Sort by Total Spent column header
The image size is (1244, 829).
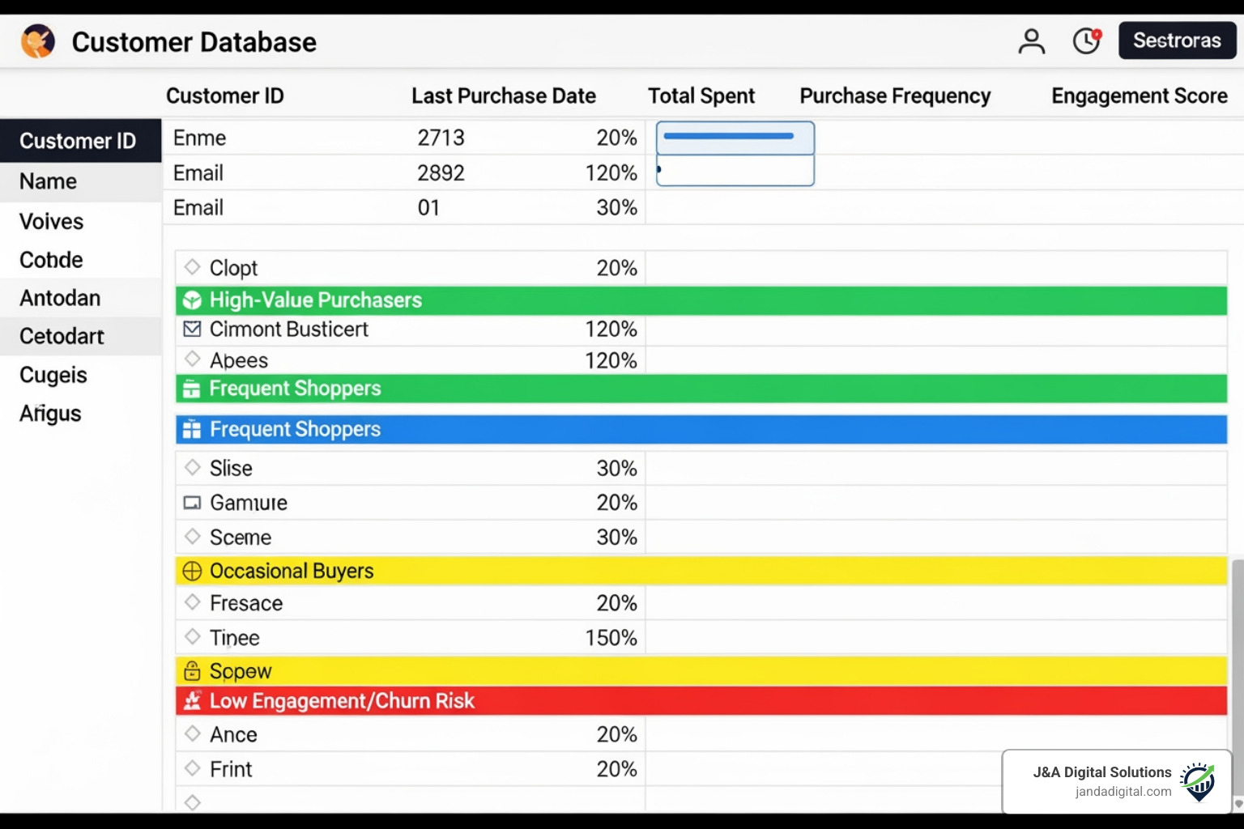click(x=701, y=96)
